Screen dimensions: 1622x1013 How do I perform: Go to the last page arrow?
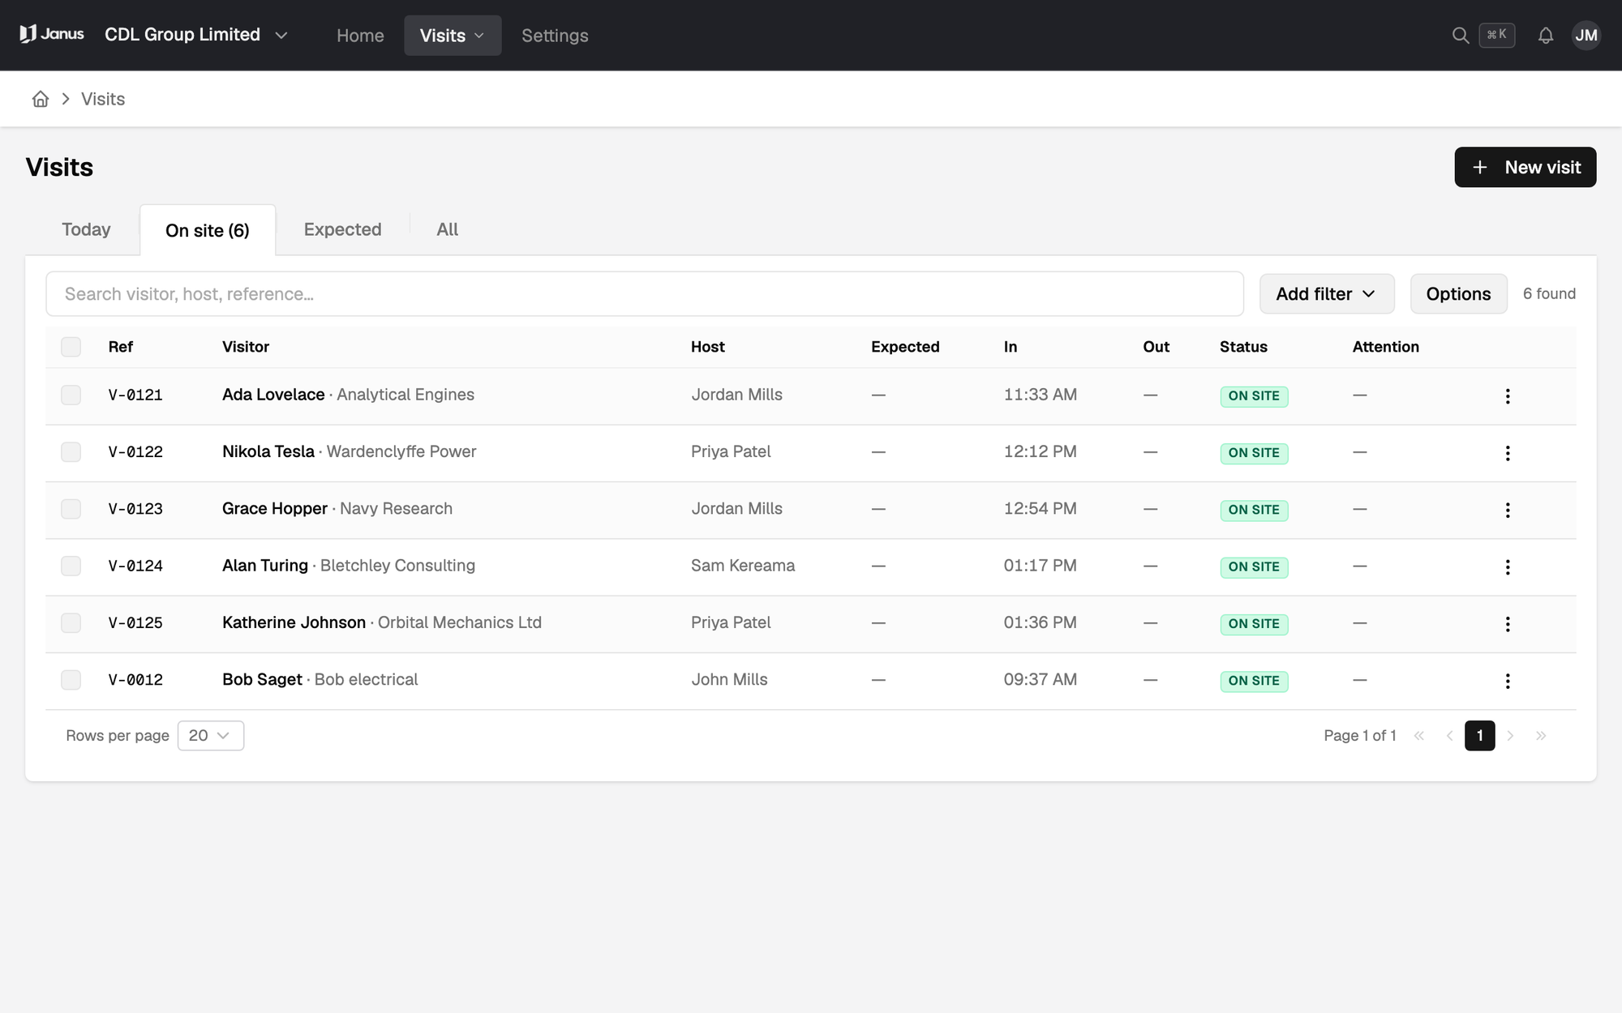click(1541, 736)
